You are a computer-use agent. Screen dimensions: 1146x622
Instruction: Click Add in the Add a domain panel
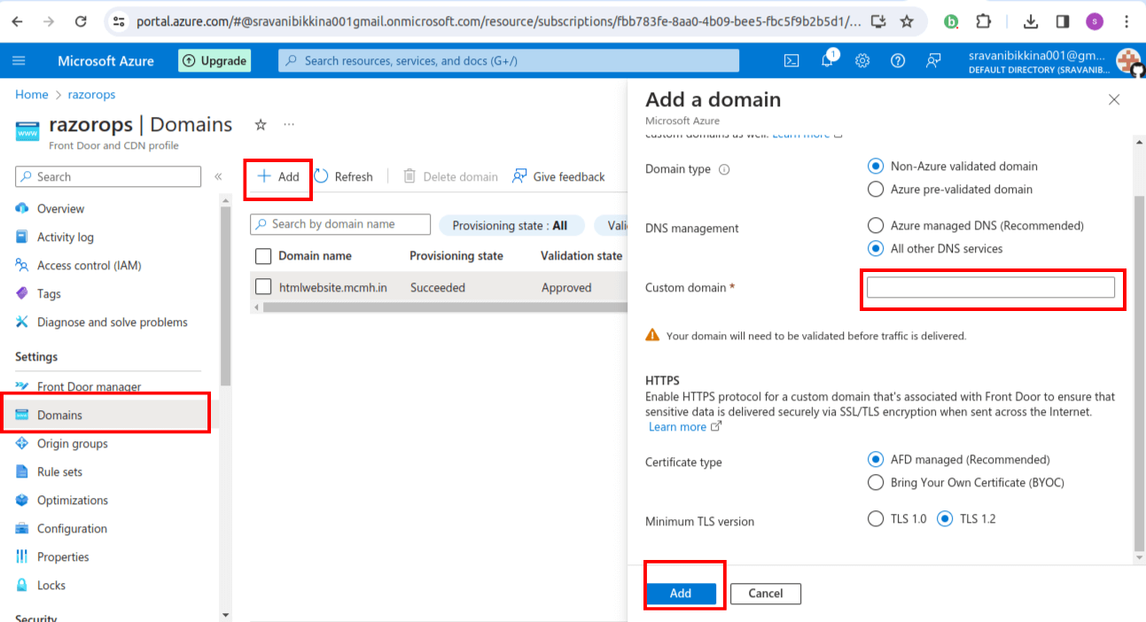680,593
